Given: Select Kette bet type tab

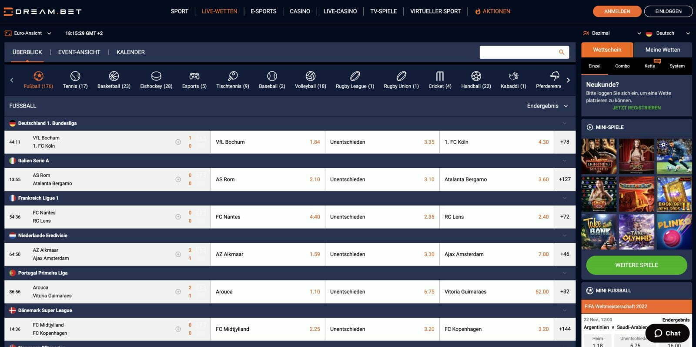Looking at the screenshot, I should 650,66.
